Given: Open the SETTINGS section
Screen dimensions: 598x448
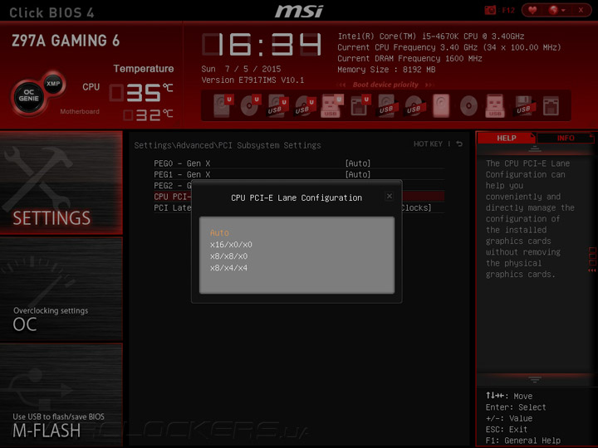Looking at the screenshot, I should pos(61,183).
